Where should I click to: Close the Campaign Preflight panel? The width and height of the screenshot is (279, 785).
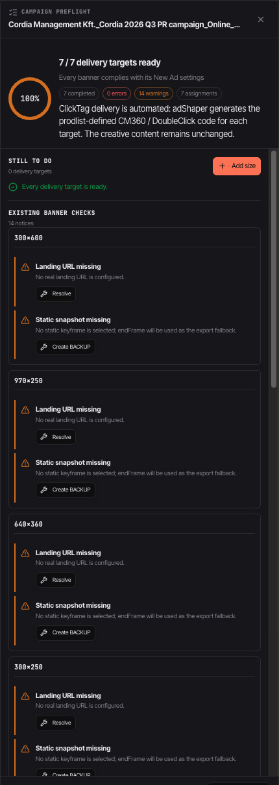(261, 19)
